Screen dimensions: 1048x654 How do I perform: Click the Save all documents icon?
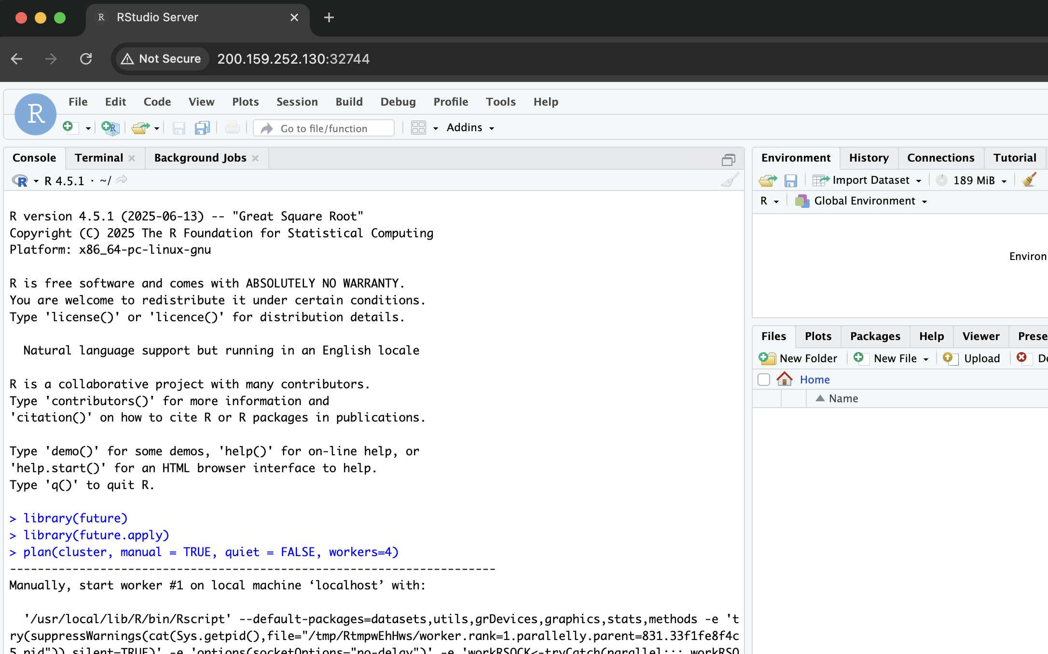pyautogui.click(x=202, y=128)
